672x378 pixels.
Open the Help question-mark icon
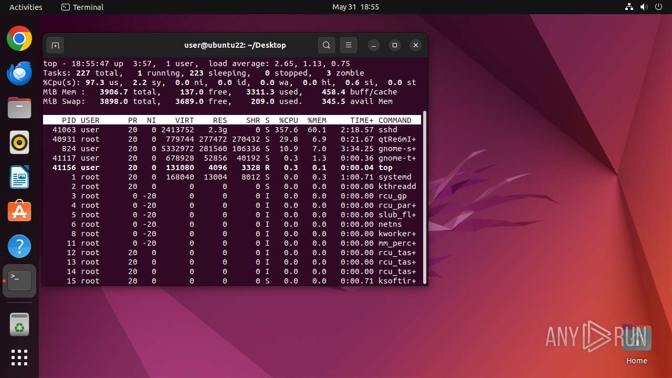coord(19,246)
